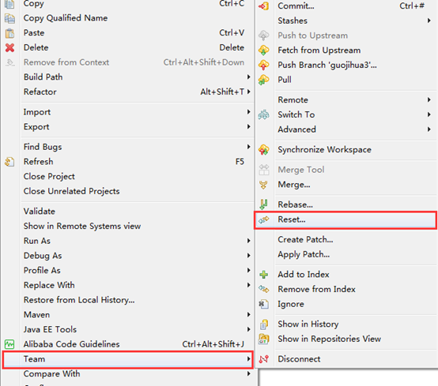438x386 pixels.
Task: Click the green Rebase icon
Action: tap(263, 204)
